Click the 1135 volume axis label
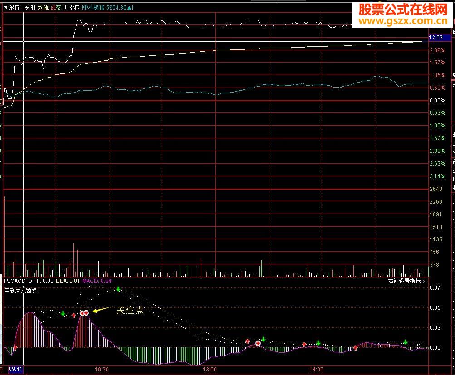Image resolution: width=455 pixels, height=375 pixels. [436, 239]
